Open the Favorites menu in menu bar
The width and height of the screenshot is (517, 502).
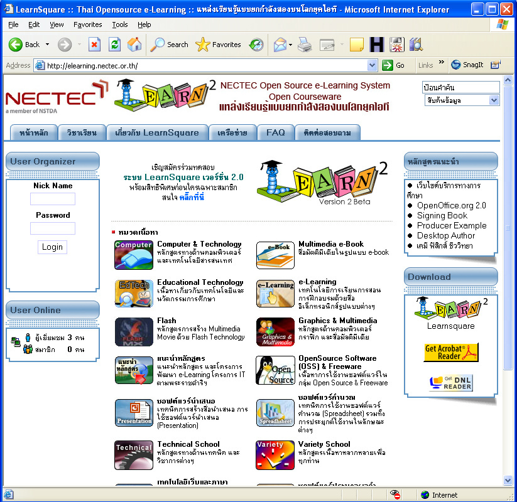click(x=87, y=24)
